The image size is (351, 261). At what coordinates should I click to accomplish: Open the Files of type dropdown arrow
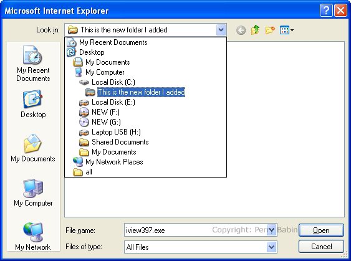[271, 247]
